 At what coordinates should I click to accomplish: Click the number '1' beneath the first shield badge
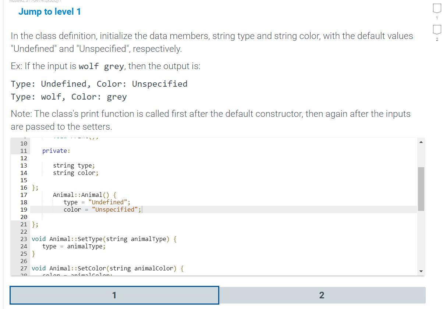point(436,18)
